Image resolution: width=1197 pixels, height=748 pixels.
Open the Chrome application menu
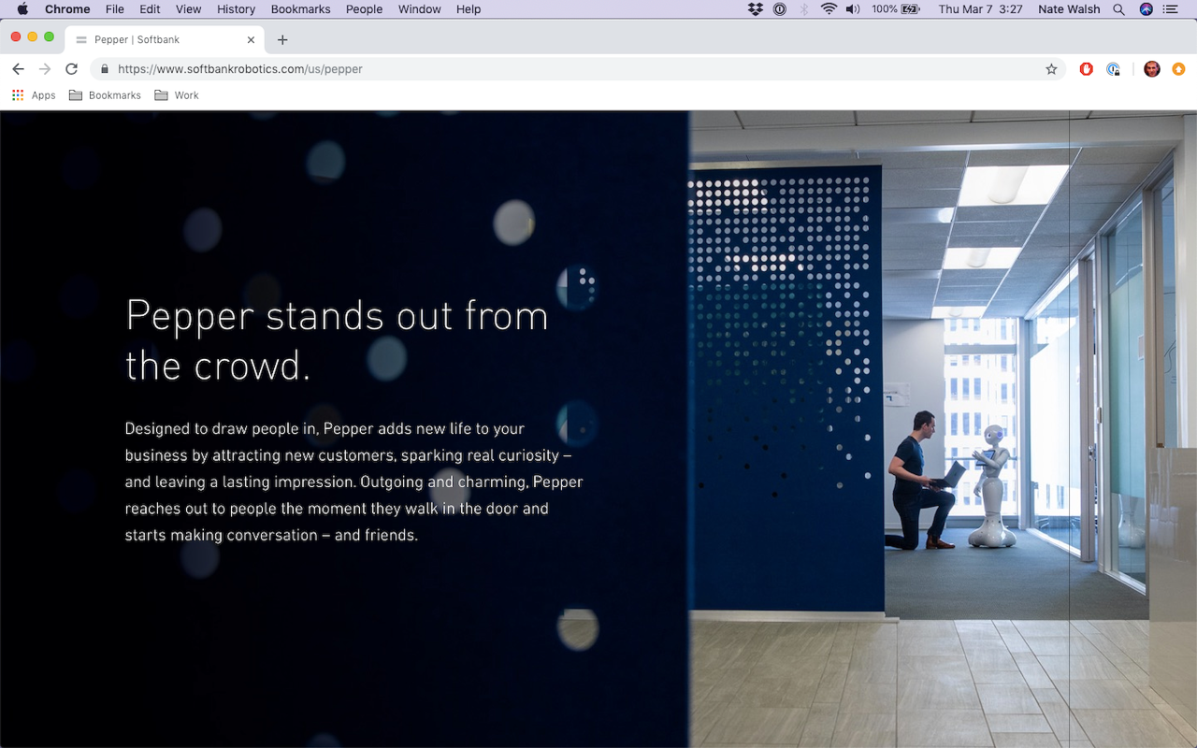pos(67,9)
